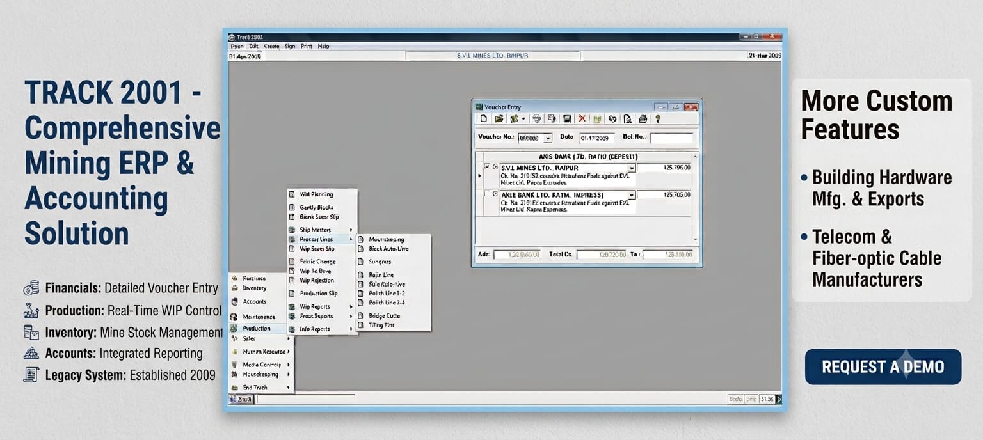Screen dimensions: 983x440
Task: Tick the empty checkbox in the Axis Bank row
Action: click(486, 194)
